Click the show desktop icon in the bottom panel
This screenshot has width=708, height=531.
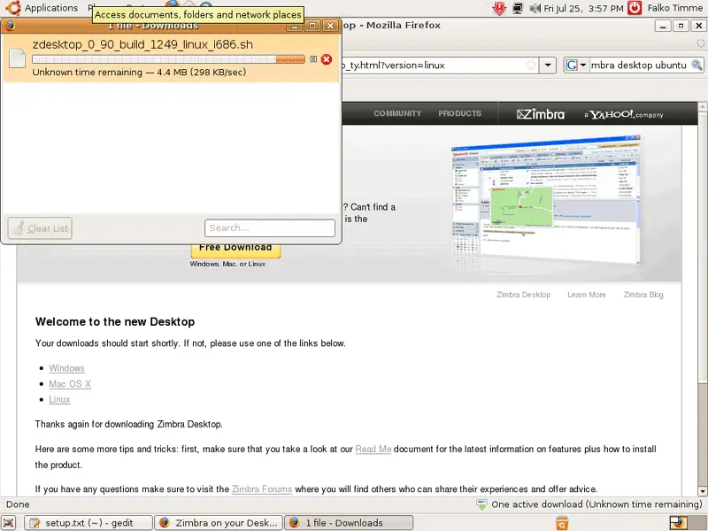[11, 523]
